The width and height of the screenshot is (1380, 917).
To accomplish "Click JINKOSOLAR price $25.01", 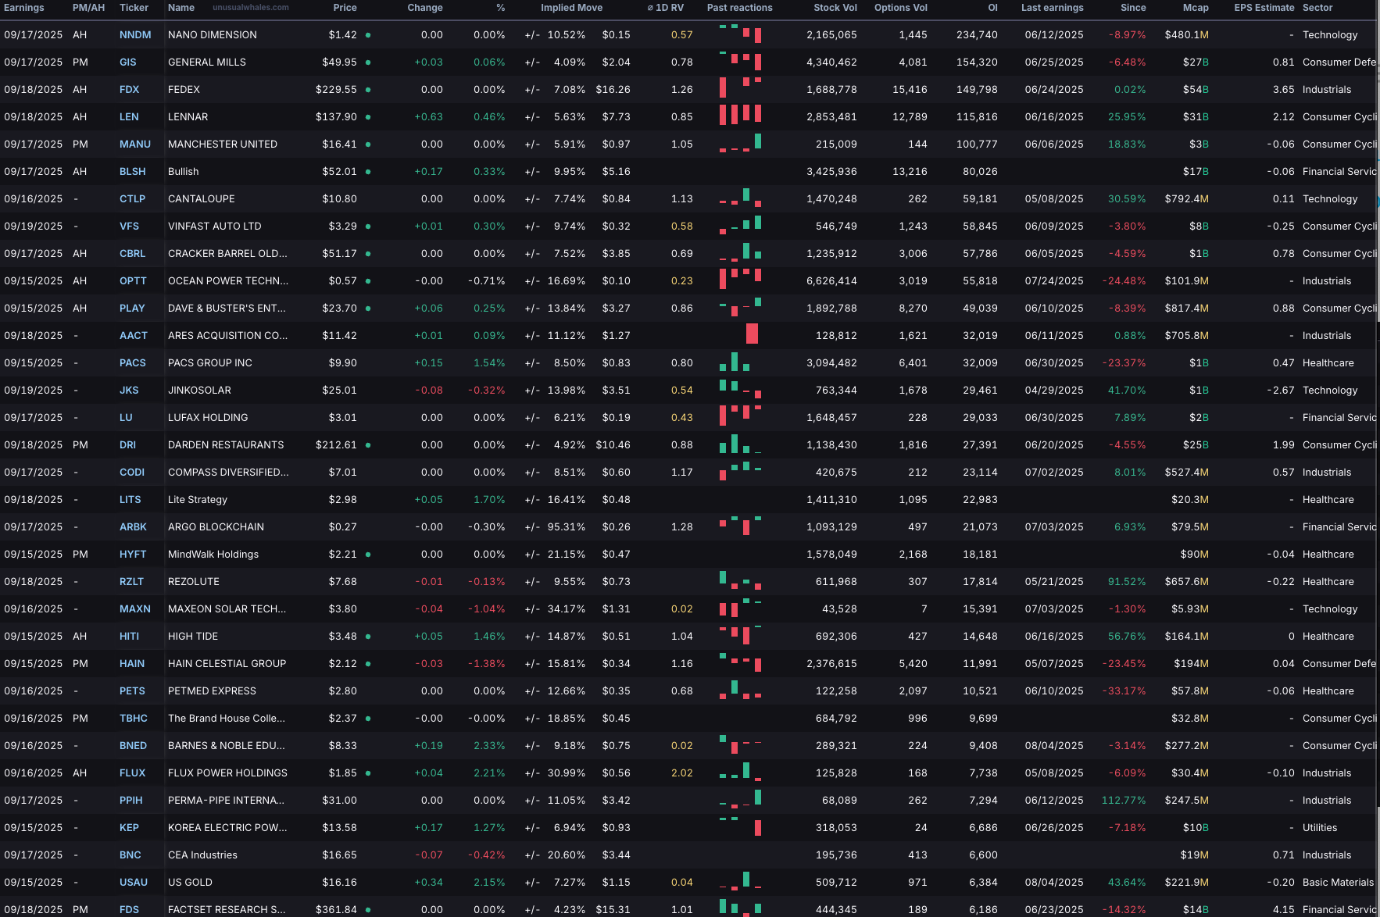I will (x=339, y=391).
